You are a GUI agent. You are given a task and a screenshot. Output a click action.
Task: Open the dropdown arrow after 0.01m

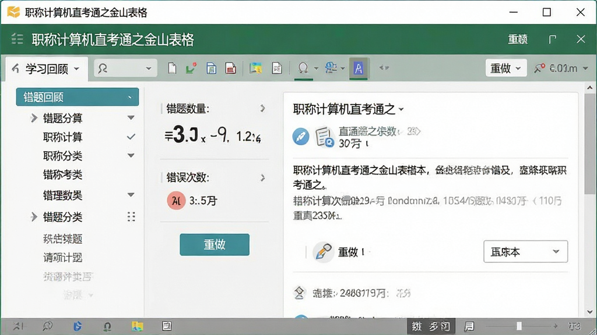pyautogui.click(x=585, y=69)
